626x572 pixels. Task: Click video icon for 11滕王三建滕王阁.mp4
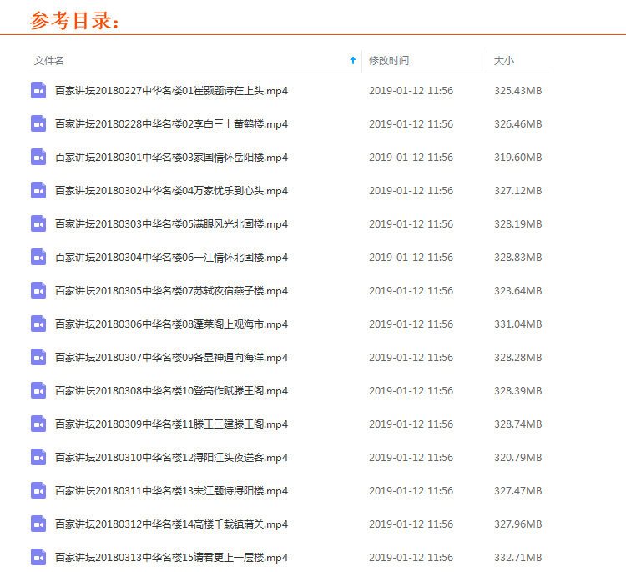coord(38,424)
